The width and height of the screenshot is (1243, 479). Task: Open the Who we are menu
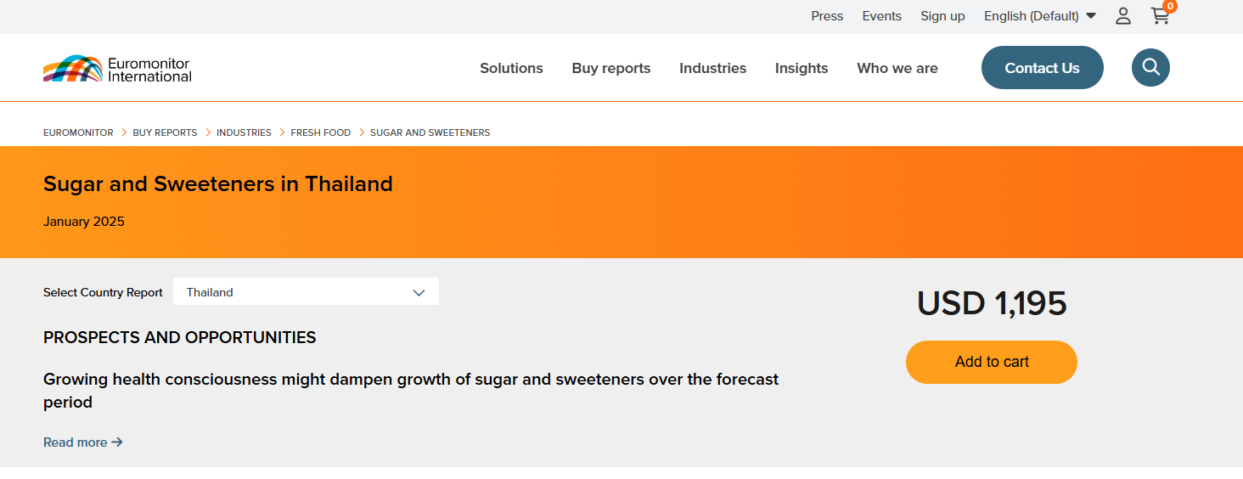897,69
